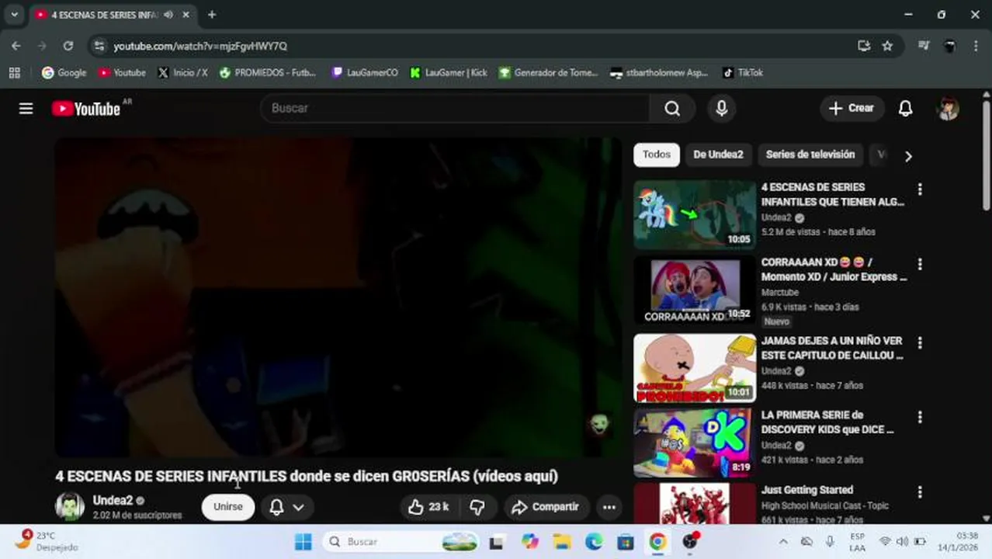Open the LauGamerCO Twitch bookmark

tap(365, 72)
